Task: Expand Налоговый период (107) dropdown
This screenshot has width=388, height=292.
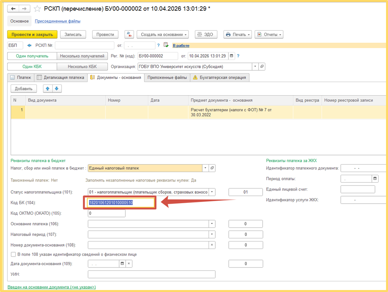Action: (x=212, y=234)
